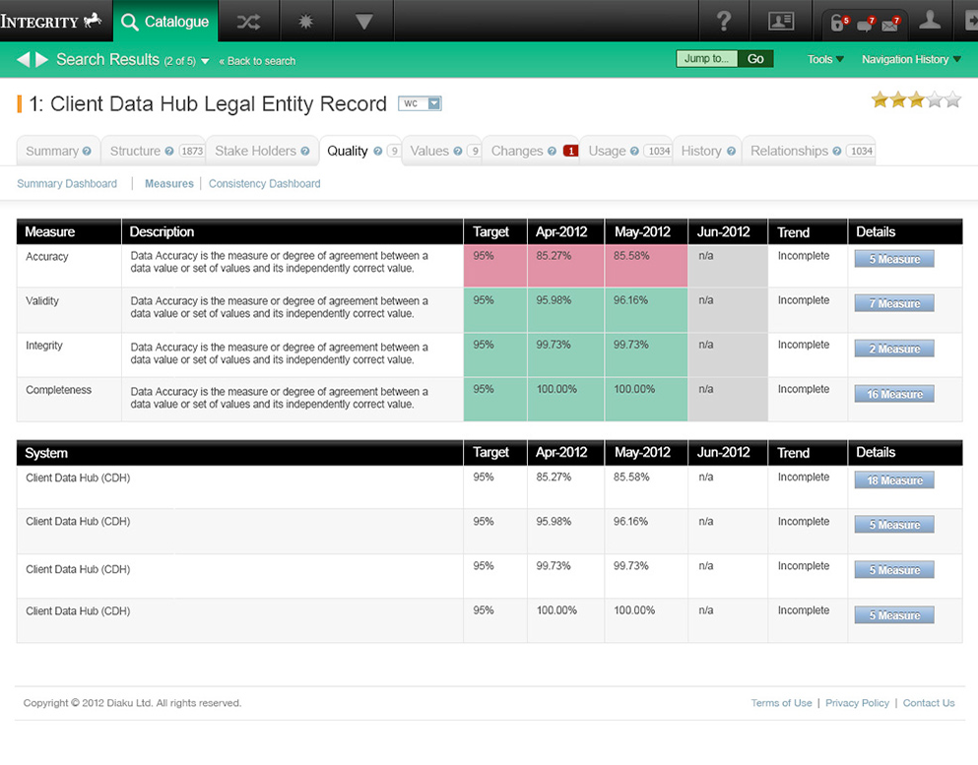This screenshot has width=978, height=765.
Task: Click the Integrity logo
Action: pyautogui.click(x=51, y=21)
